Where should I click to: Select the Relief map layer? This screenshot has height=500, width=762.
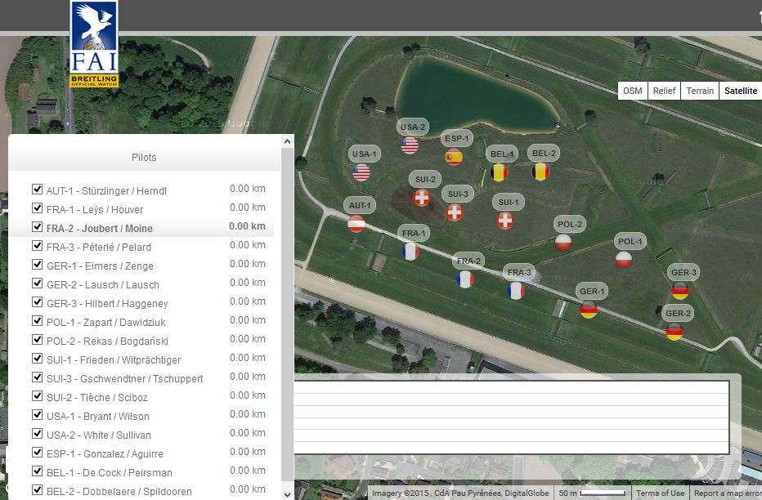pos(662,91)
